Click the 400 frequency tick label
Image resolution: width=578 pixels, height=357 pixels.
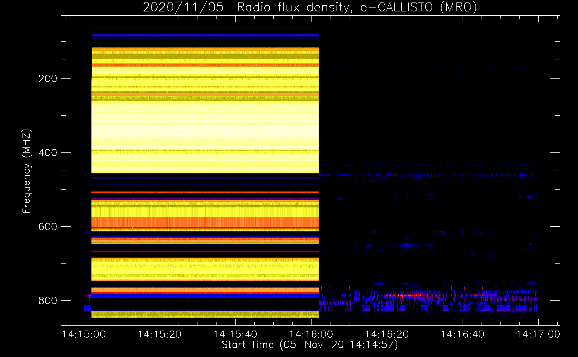(48, 153)
